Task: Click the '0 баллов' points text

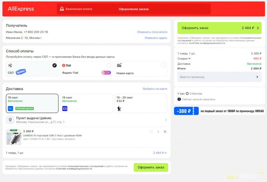Action: [196, 94]
